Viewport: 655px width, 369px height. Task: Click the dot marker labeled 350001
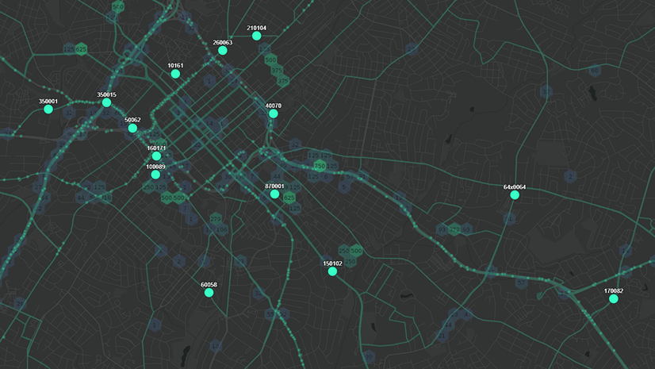click(x=48, y=109)
